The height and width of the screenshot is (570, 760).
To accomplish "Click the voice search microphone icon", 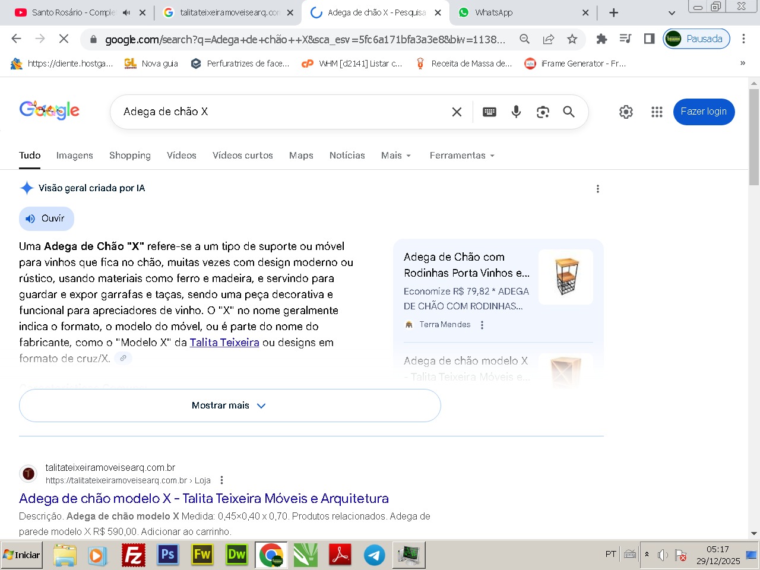I will coord(516,112).
